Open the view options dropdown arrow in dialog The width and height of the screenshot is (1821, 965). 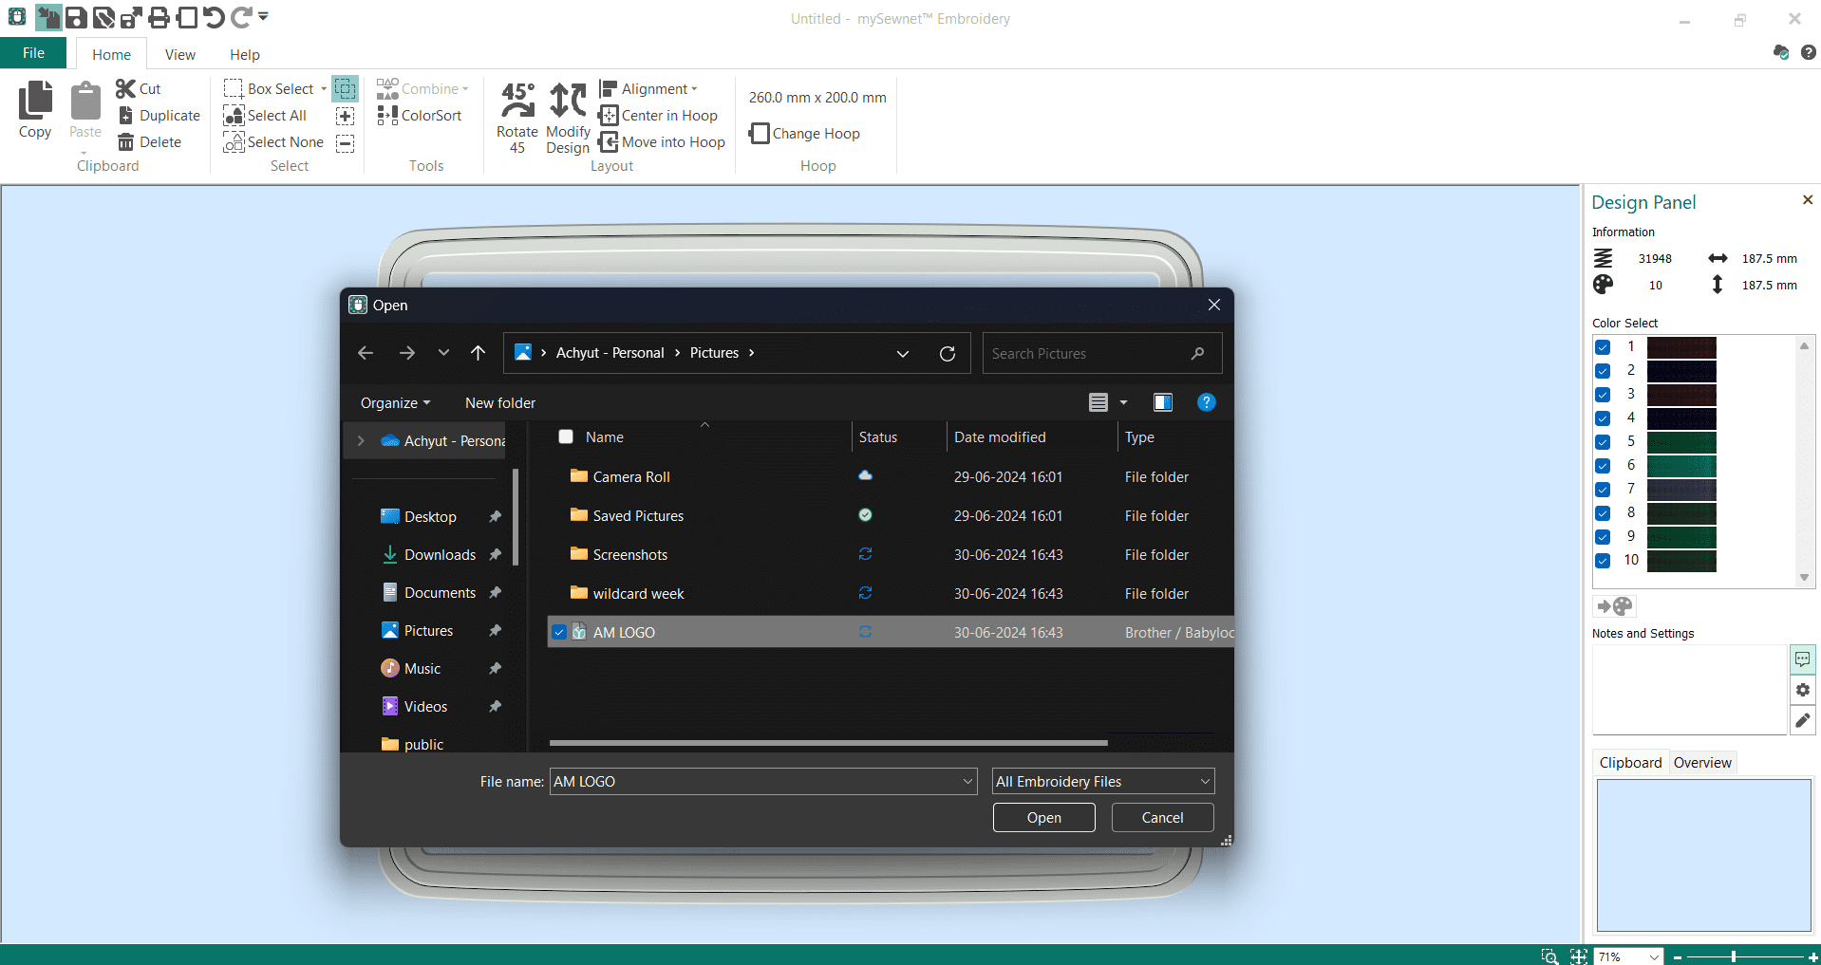(1123, 402)
